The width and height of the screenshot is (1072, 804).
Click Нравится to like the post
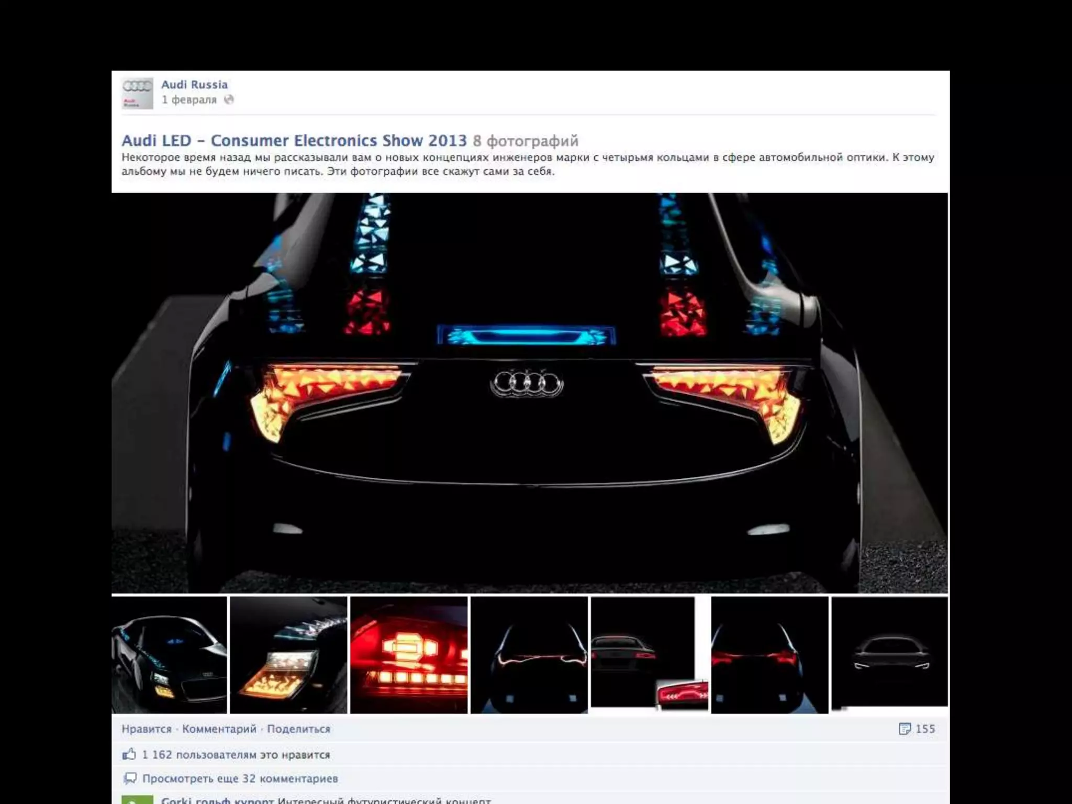click(147, 729)
